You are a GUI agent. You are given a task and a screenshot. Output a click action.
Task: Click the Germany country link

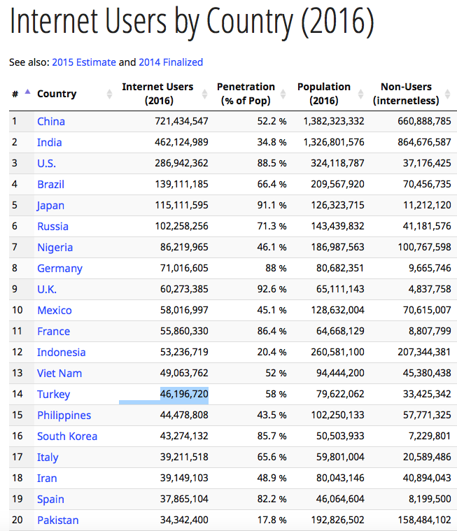(59, 268)
